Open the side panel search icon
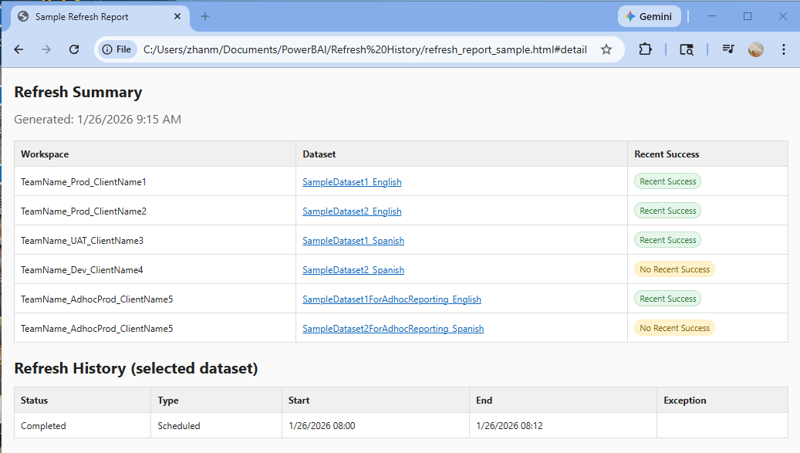 click(x=687, y=49)
